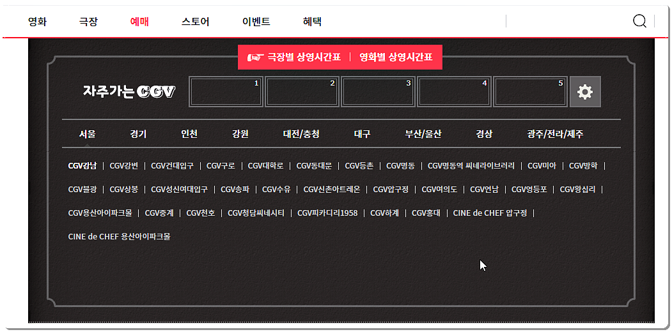
Task: Choose the CGV미아 theater
Action: pyautogui.click(x=542, y=165)
